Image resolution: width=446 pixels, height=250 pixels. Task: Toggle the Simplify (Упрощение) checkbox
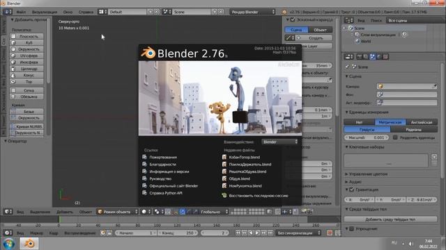pos(351,228)
